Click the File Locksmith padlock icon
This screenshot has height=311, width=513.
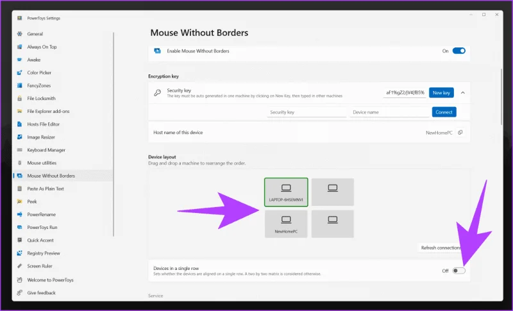click(x=20, y=98)
